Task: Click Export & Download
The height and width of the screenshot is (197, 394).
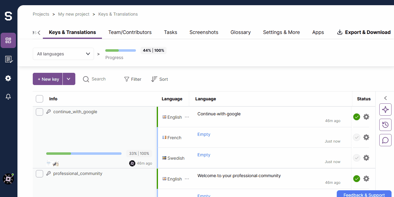Action: (364, 32)
